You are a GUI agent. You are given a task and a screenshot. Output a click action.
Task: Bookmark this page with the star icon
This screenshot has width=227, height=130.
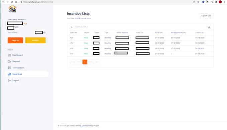click(x=198, y=2)
